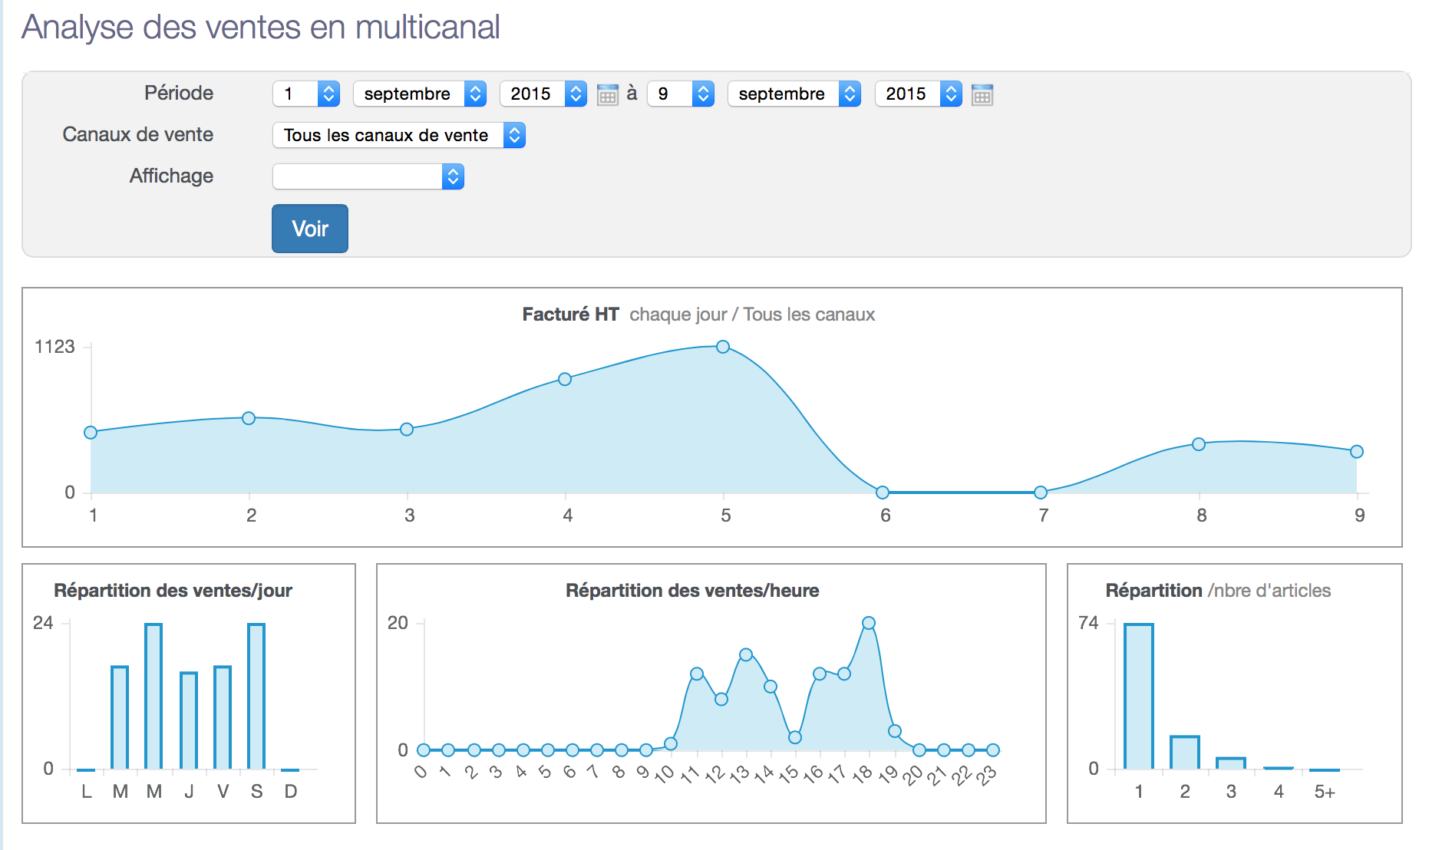This screenshot has height=850, width=1429.
Task: Open the end date calendar picker icon
Action: [982, 94]
